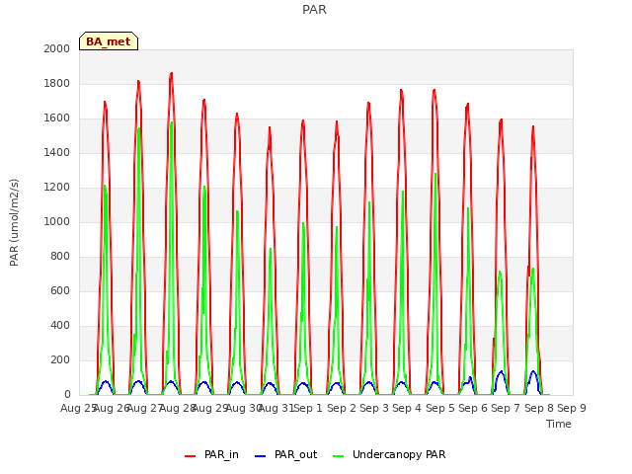
Task: Click the 400 y-axis tick label
Action: point(60,325)
